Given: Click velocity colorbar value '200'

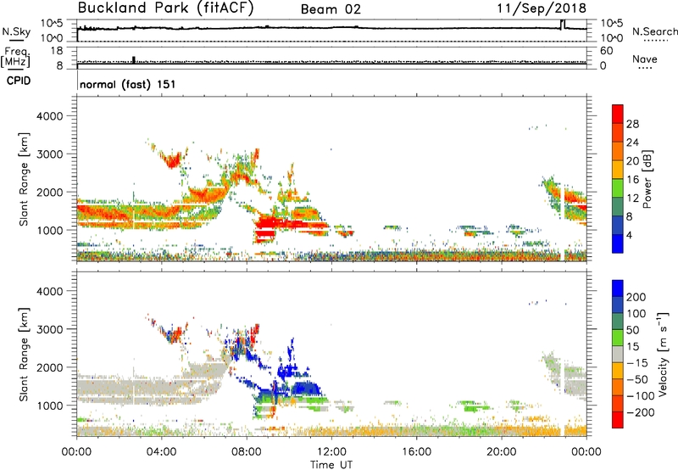Looking at the screenshot, I should [636, 297].
